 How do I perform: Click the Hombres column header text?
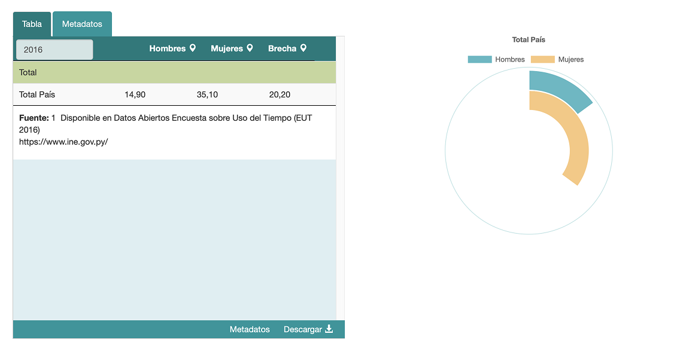167,48
